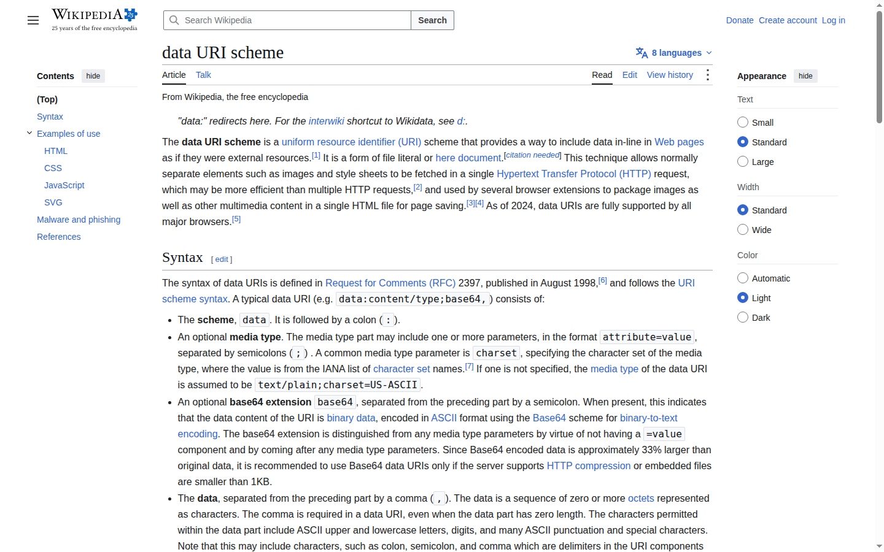This screenshot has width=884, height=552.
Task: Collapse the Examples of use section
Action: (x=29, y=133)
